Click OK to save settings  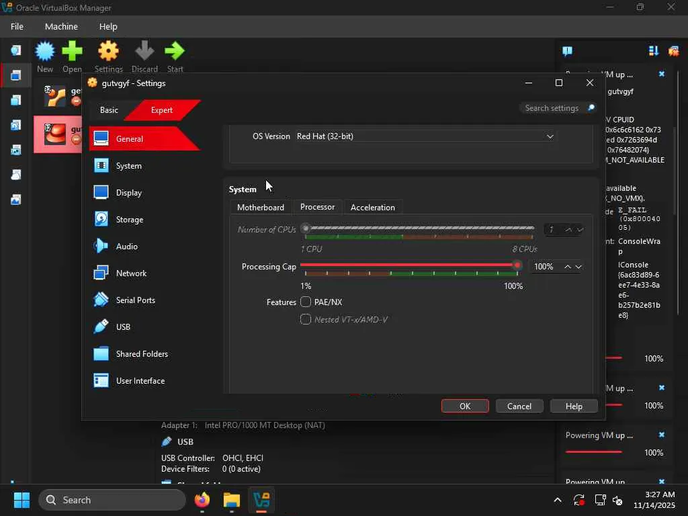(x=465, y=406)
